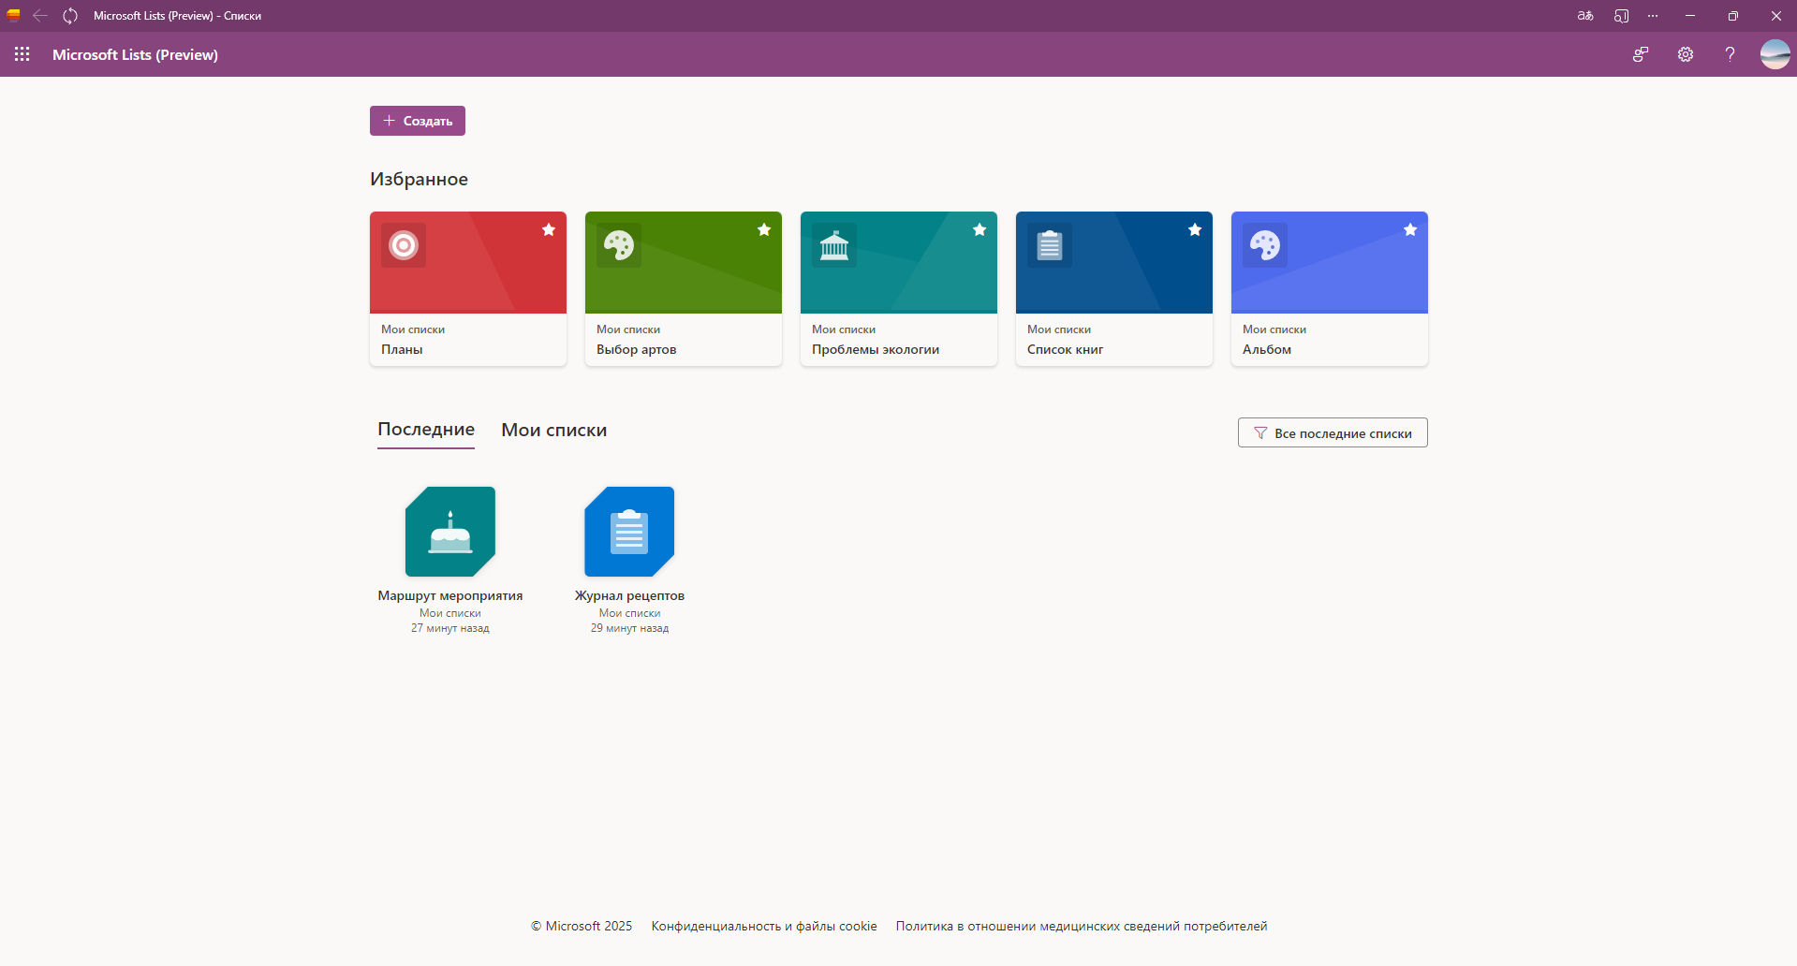1797x966 pixels.
Task: Open Журнал рецептов clipboard icon list
Action: pyautogui.click(x=629, y=532)
